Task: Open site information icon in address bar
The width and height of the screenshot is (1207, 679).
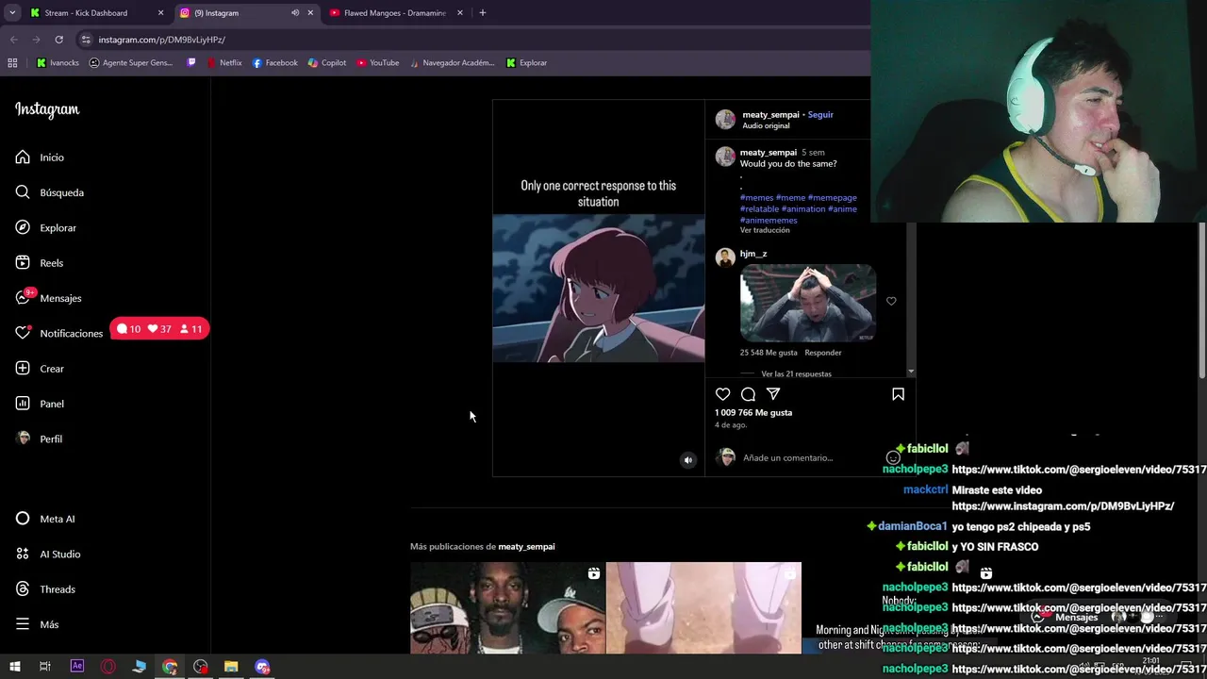Action: tap(85, 40)
